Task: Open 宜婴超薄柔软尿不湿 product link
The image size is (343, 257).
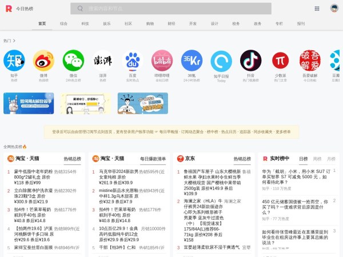Action: coord(212,247)
